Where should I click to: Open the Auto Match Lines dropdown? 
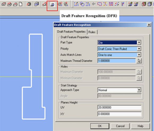click(139, 55)
